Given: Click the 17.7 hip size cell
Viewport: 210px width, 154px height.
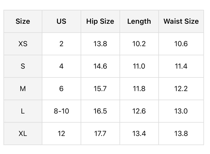Looking at the screenshot, I should coord(100,134).
